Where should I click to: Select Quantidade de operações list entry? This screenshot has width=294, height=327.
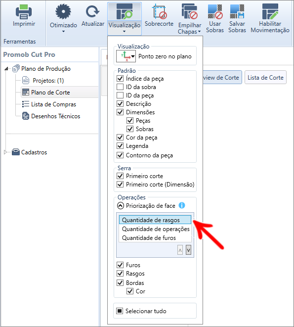tap(156, 229)
